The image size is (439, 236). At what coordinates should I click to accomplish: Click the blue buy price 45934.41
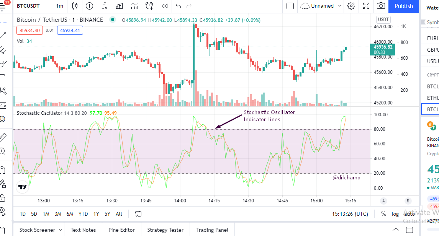(70, 30)
